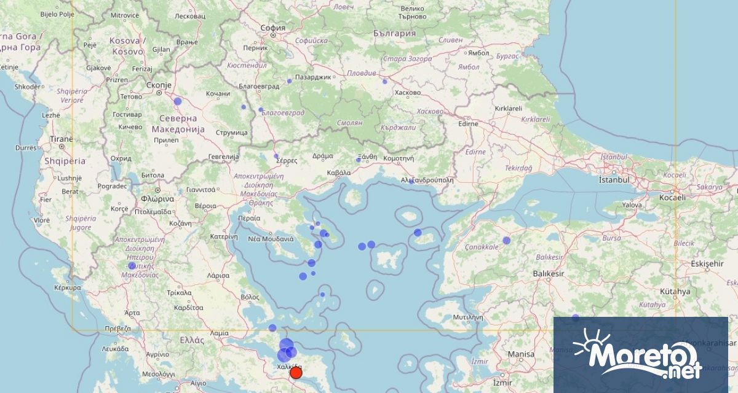Click the red earthquake marker below Χαλκίδα
738x393 pixels.
(296, 373)
